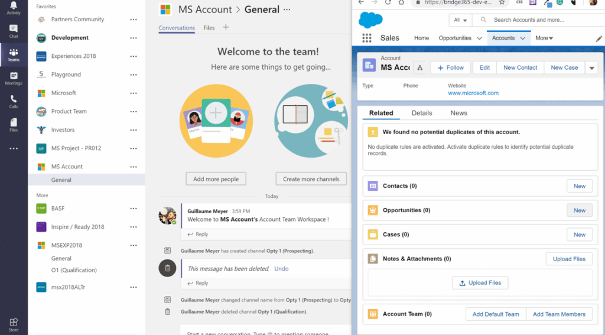Click New in Contacts list
The height and width of the screenshot is (335, 605).
[580, 186]
